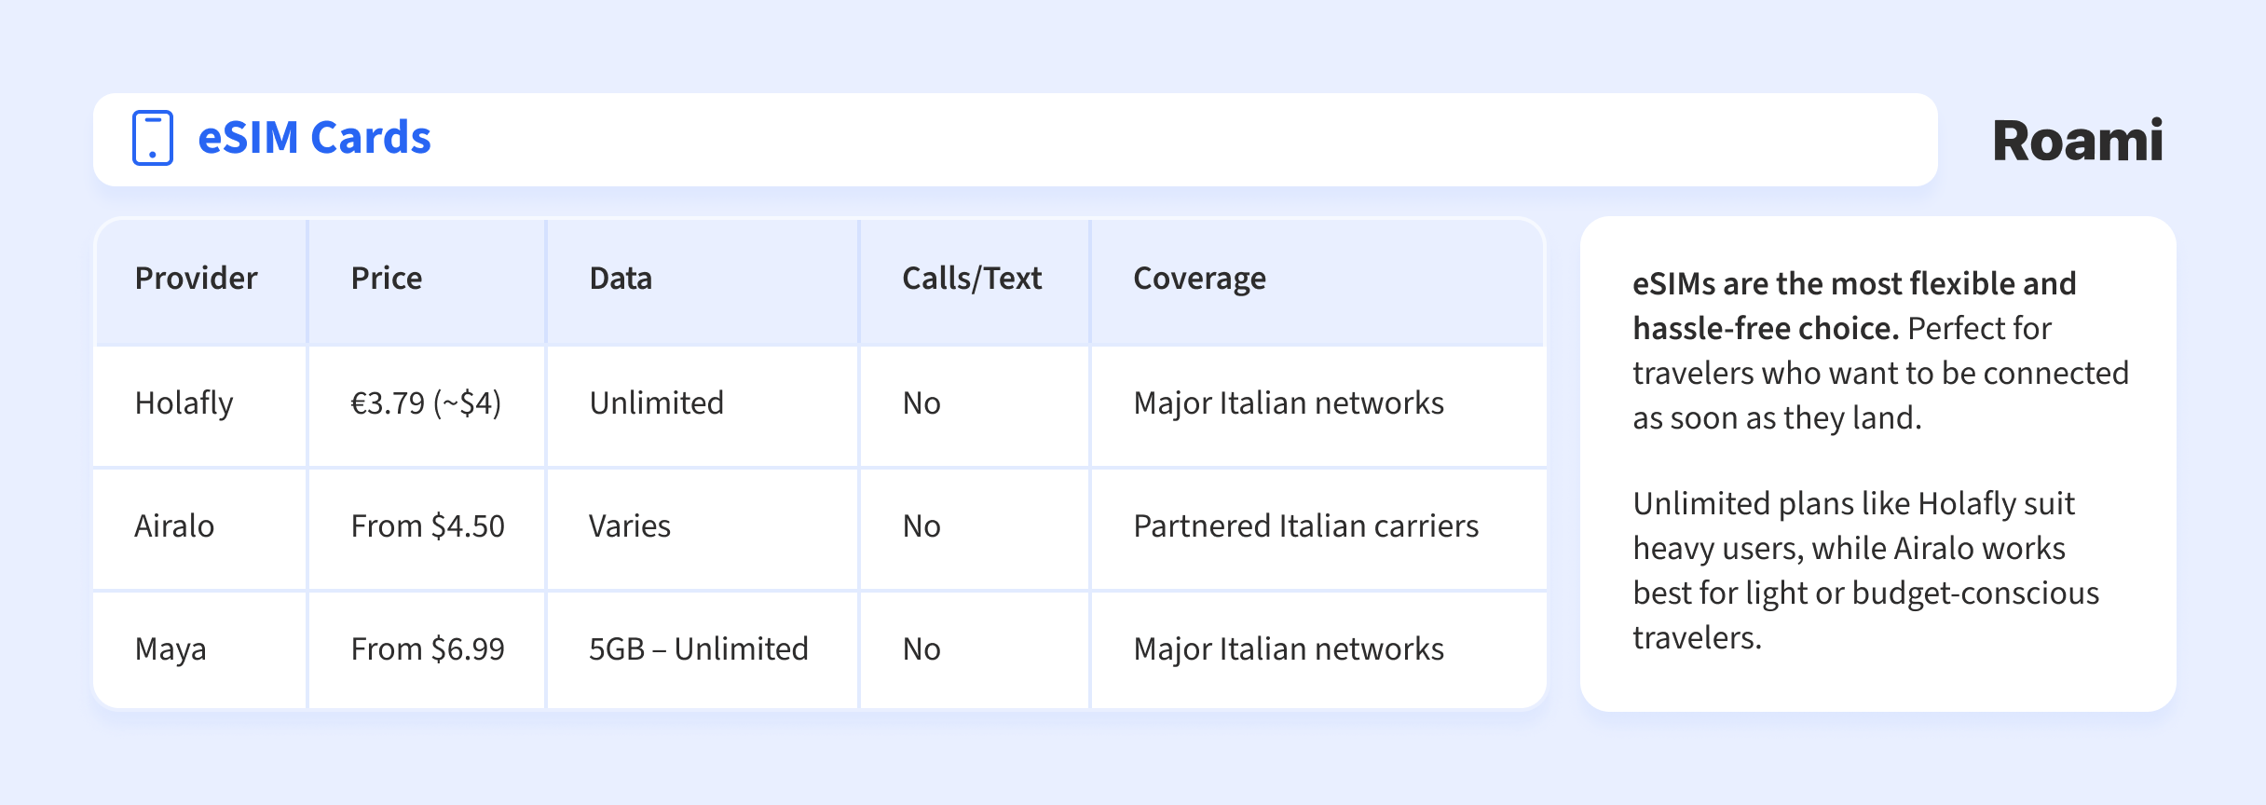
Task: Select Airalo's From $4.50 price
Action: (x=428, y=526)
